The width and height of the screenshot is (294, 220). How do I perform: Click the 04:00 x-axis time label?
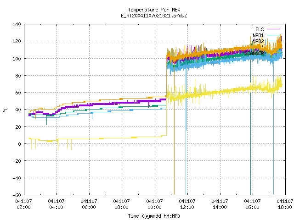(56, 208)
